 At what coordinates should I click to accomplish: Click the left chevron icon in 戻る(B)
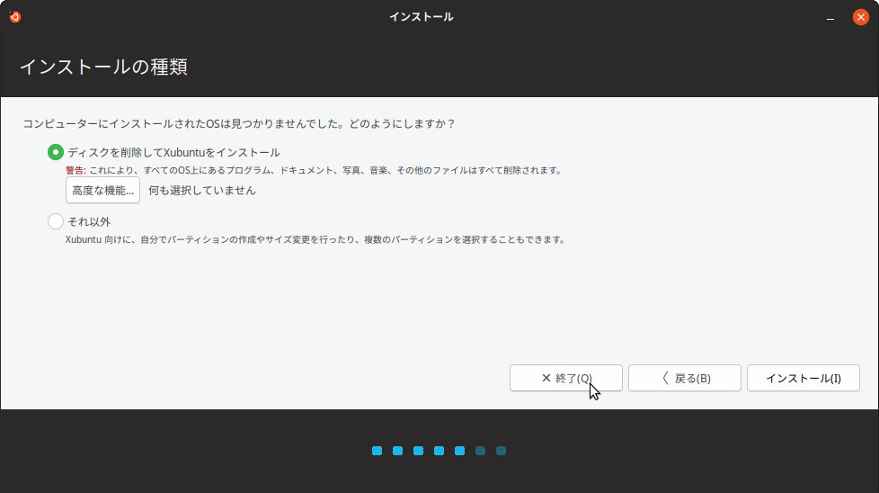click(665, 379)
